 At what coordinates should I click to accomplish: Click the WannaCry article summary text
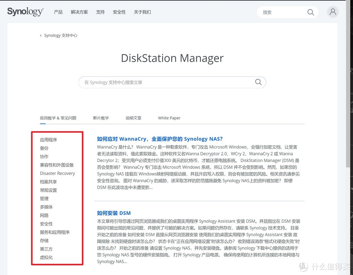click(198, 167)
